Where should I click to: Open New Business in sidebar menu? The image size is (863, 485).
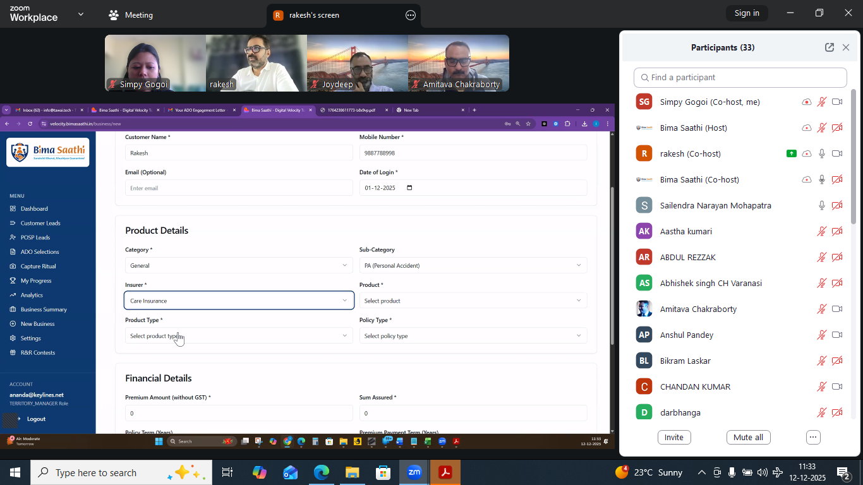pyautogui.click(x=37, y=324)
